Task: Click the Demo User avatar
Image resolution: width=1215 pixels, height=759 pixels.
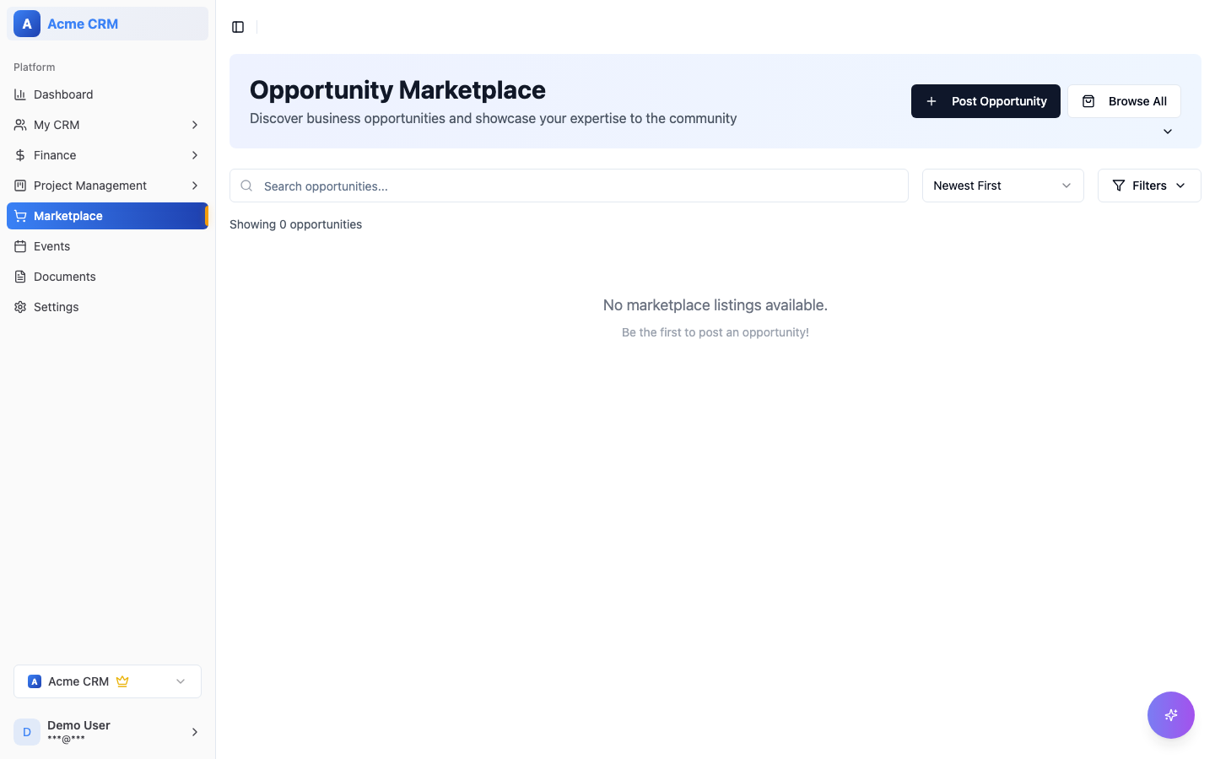Action: [27, 732]
